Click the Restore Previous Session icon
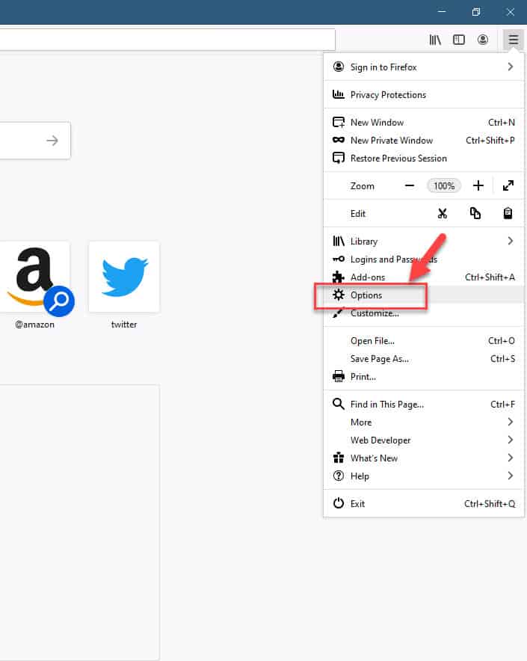527x661 pixels. point(339,158)
